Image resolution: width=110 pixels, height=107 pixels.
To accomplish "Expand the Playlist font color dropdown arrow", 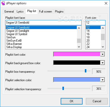I will [102, 54].
